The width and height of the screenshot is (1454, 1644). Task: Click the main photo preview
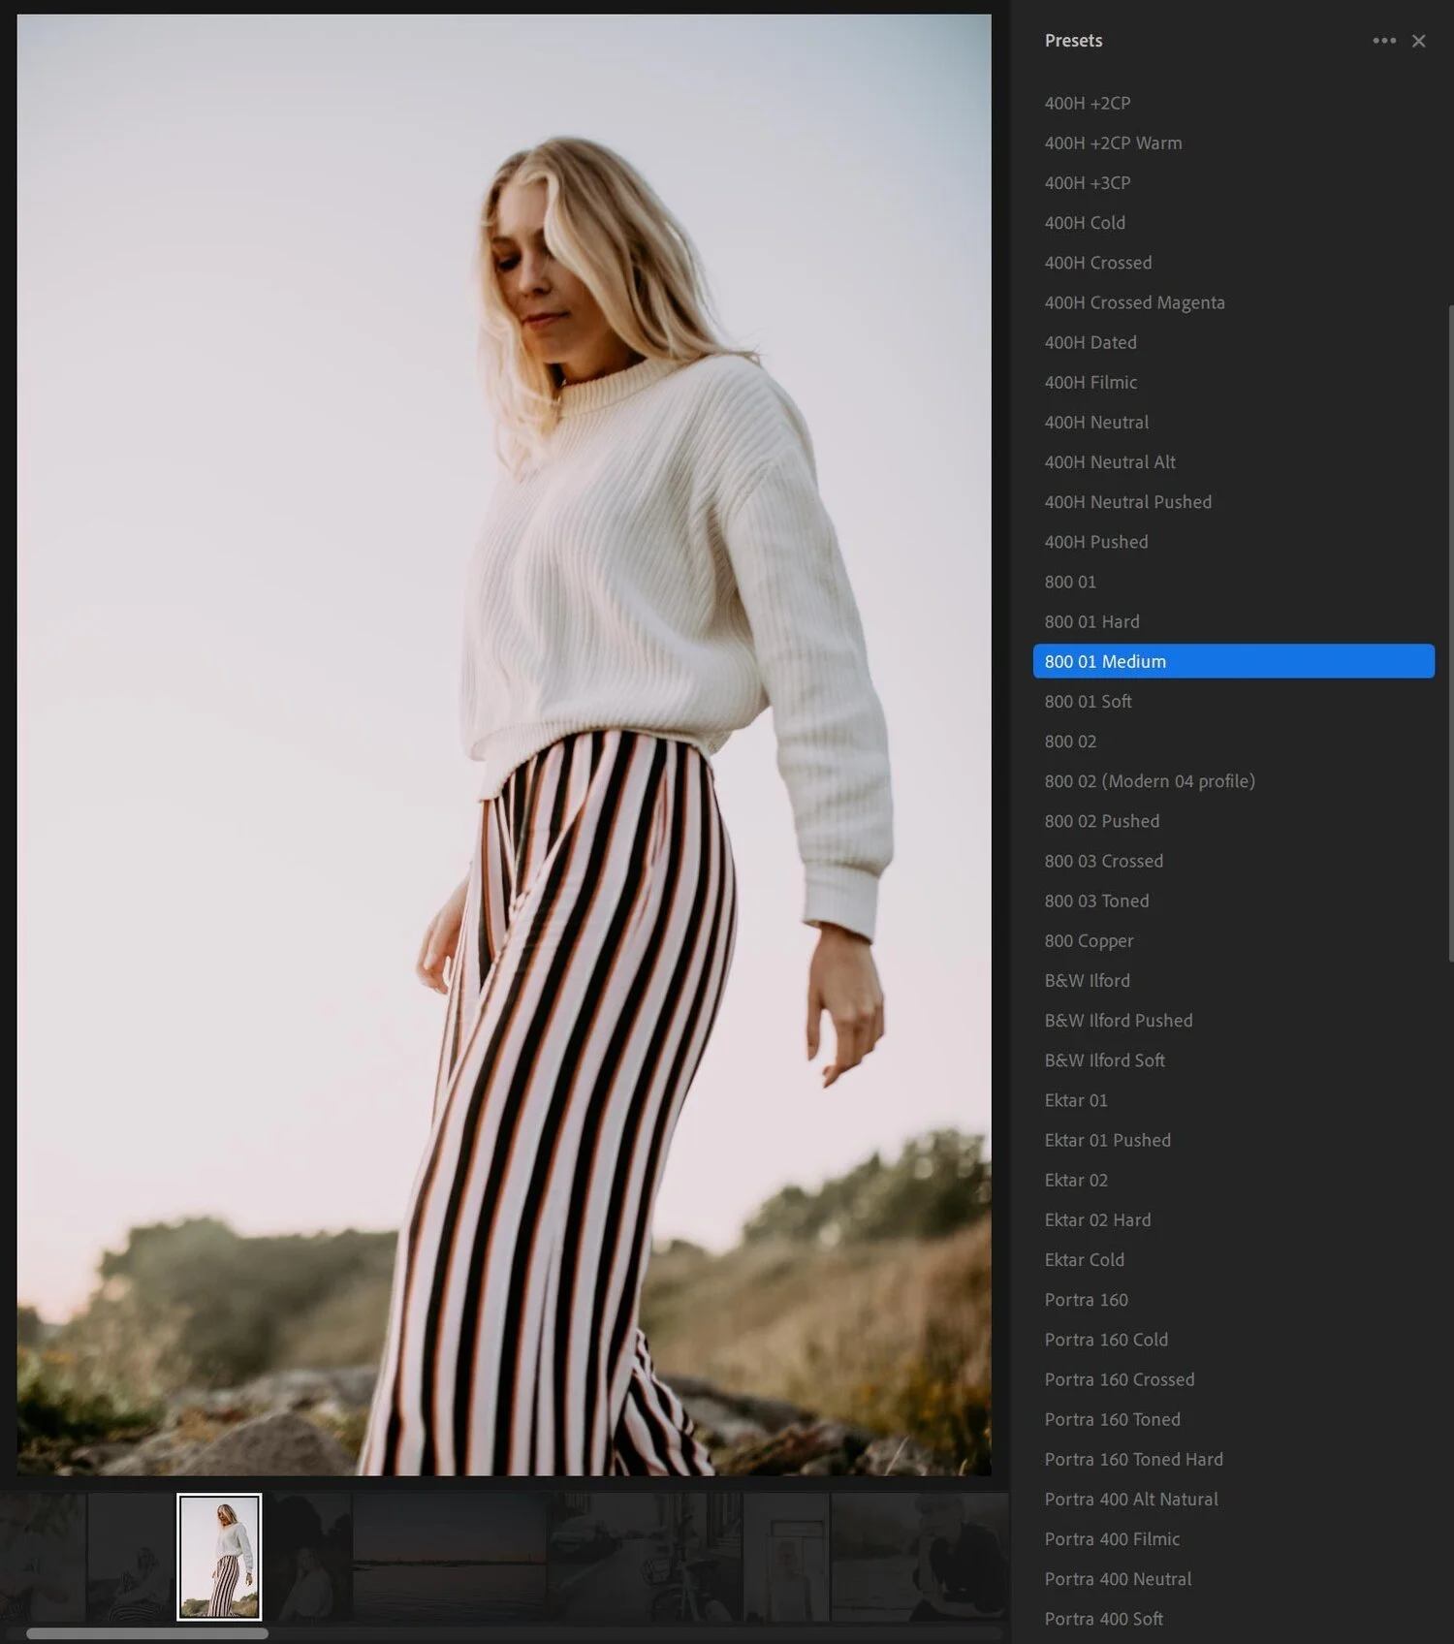504,744
